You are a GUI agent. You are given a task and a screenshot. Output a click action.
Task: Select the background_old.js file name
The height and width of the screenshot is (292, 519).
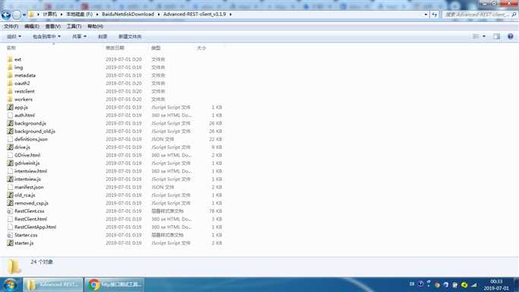click(35, 132)
